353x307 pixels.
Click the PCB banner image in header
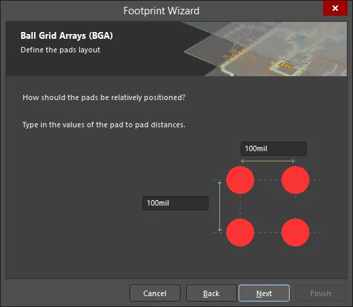[264, 49]
